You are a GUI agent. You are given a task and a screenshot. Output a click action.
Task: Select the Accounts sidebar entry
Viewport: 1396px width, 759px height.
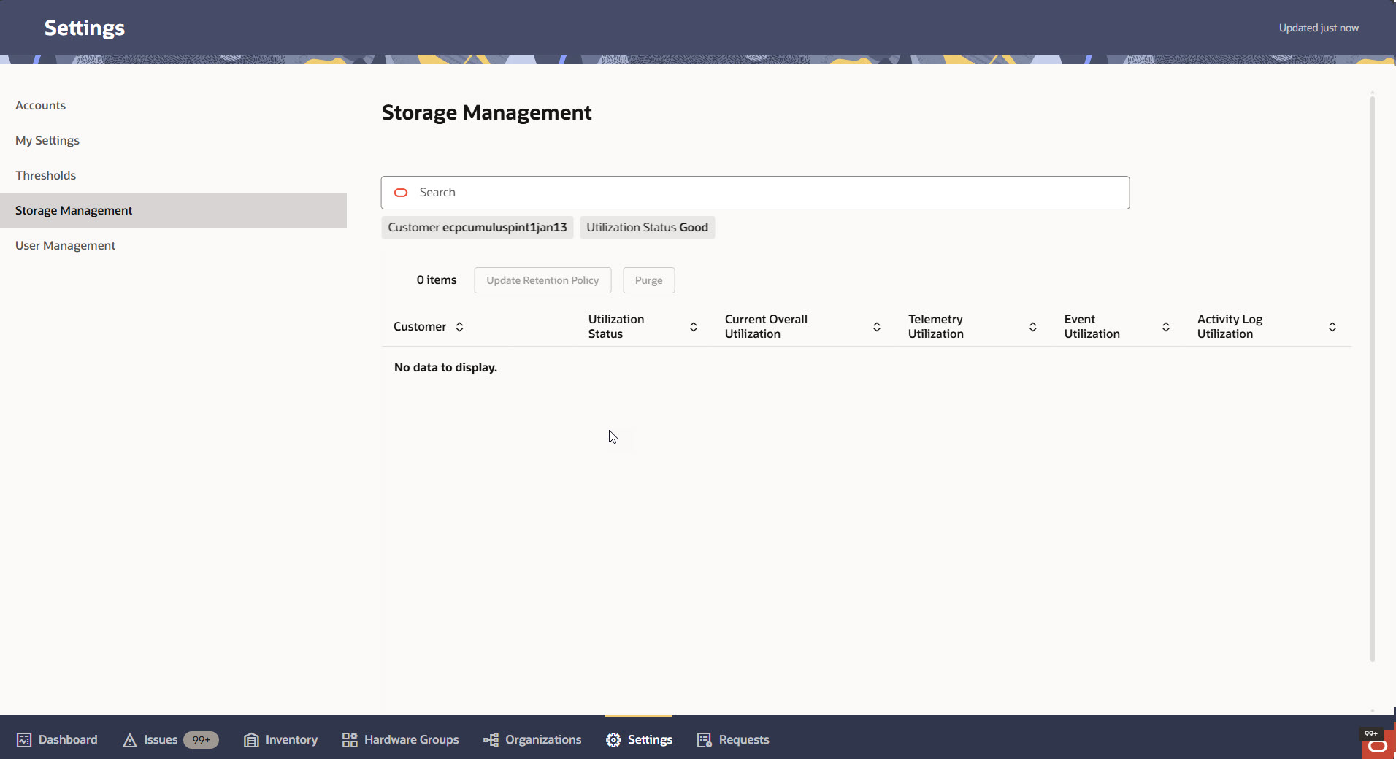click(x=40, y=104)
